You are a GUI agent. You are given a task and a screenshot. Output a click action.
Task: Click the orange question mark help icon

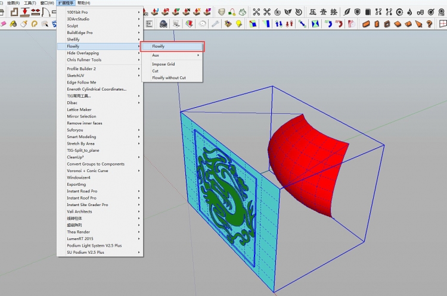(430, 24)
